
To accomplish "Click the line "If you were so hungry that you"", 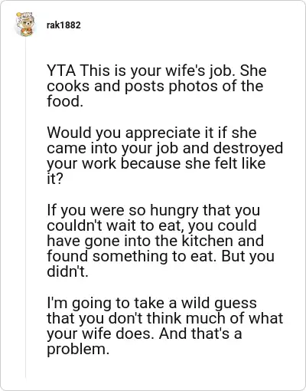I will click(x=154, y=210).
